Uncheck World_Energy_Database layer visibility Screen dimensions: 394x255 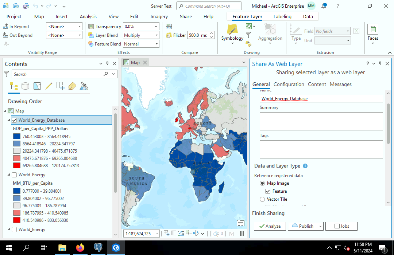14,120
